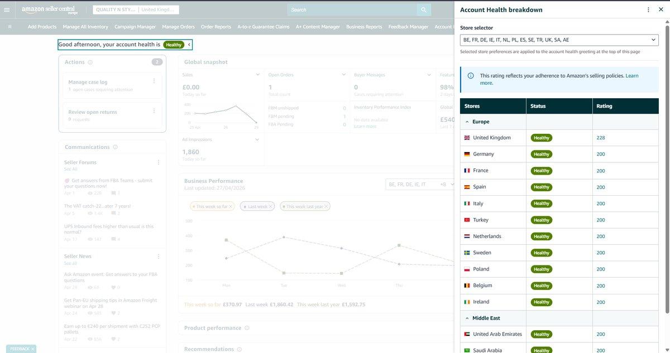Click Seller News 'See all' link
The height and width of the screenshot is (353, 670).
(x=70, y=263)
